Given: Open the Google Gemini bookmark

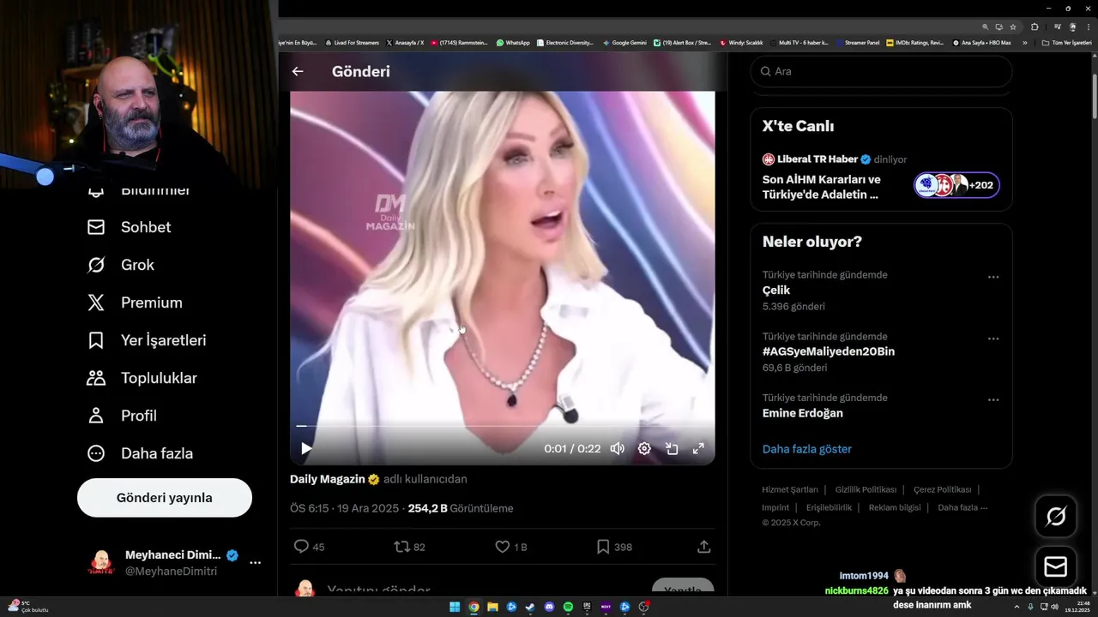Looking at the screenshot, I should [624, 42].
